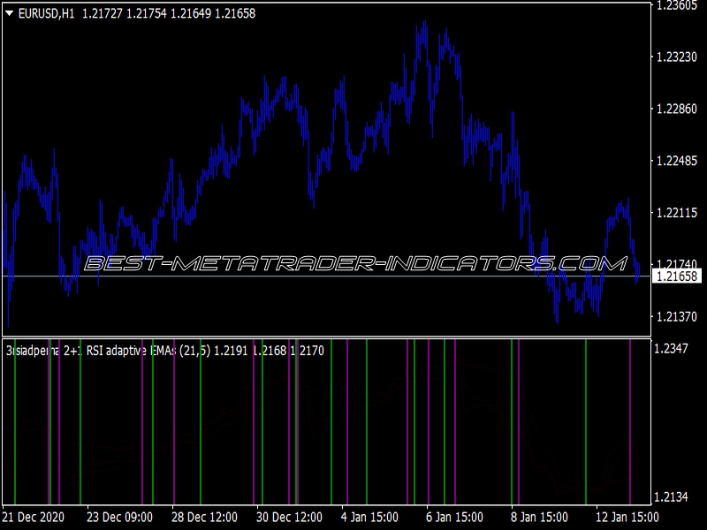
Task: Click the 1.23230 price axis label
Action: pyautogui.click(x=677, y=57)
